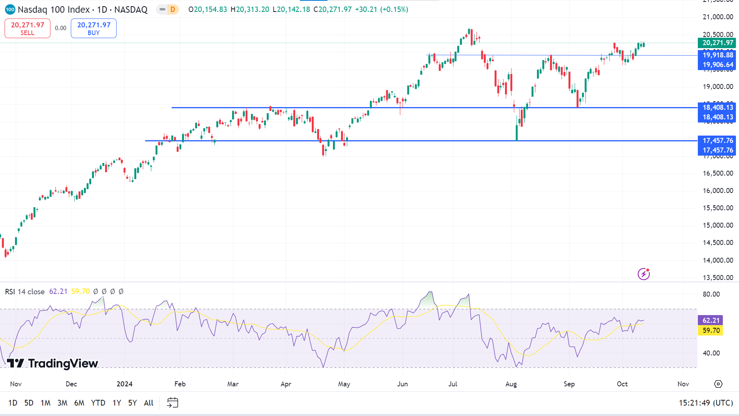Click the 2024 label on time axis
The image size is (739, 416).
click(124, 384)
